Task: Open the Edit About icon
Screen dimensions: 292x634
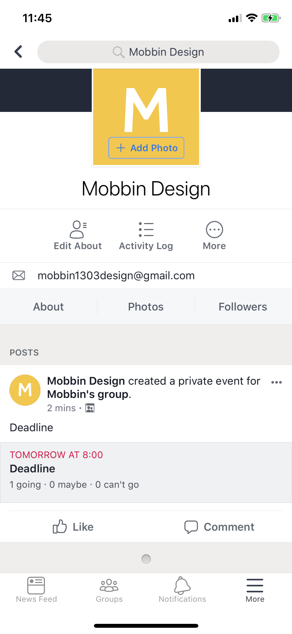Action: 78,230
